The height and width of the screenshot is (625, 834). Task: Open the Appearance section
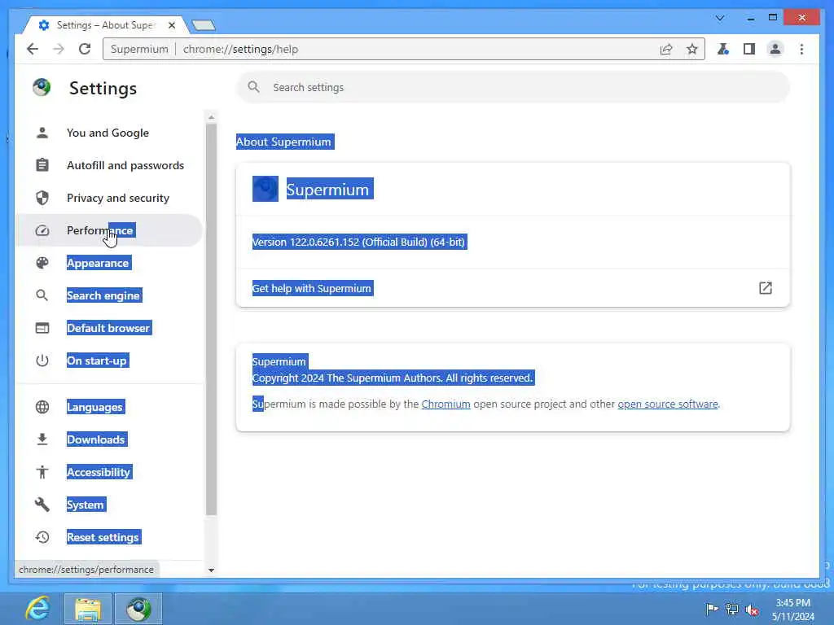click(109, 263)
